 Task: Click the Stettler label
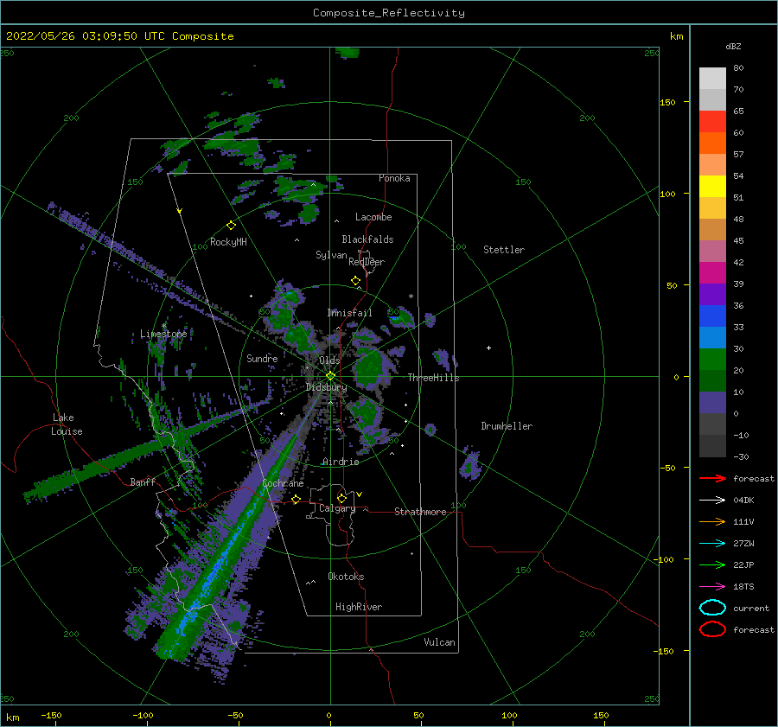(504, 250)
